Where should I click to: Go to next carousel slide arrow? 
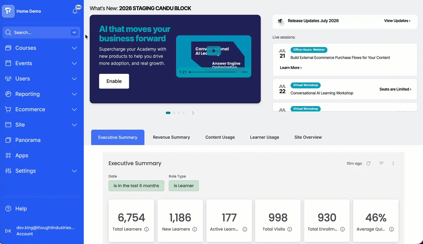(x=193, y=113)
